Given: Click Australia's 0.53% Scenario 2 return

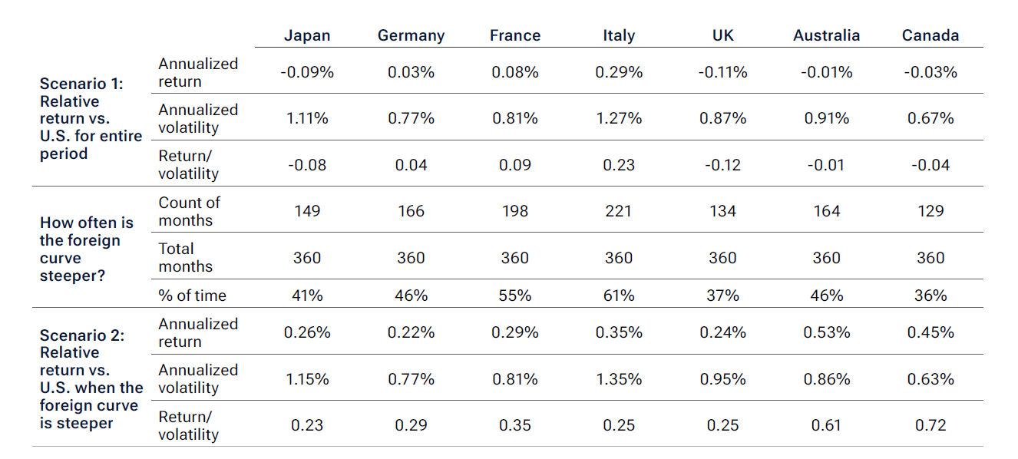Looking at the screenshot, I should (826, 332).
